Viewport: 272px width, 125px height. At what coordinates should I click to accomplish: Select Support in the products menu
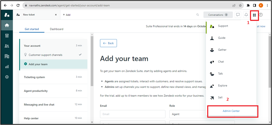pyautogui.click(x=231, y=26)
